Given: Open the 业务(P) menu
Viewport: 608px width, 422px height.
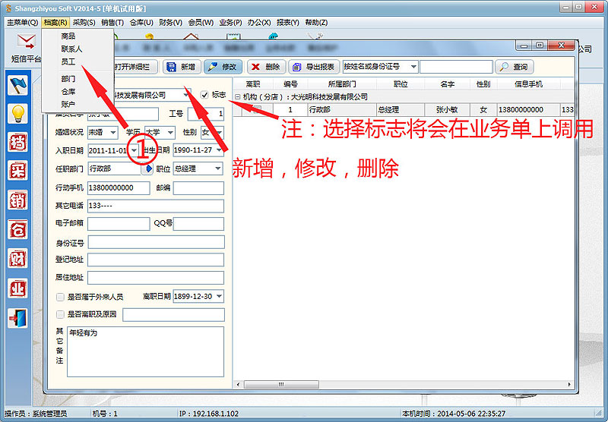Looking at the screenshot, I should 231,23.
